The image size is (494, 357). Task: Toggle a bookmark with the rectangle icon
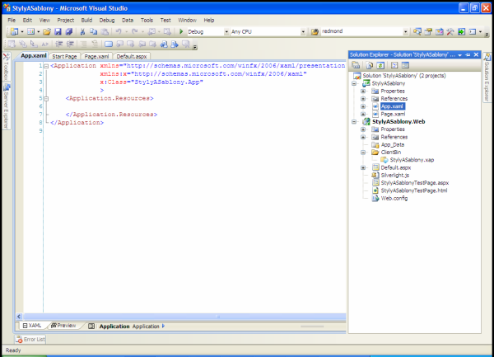pyautogui.click(x=109, y=45)
